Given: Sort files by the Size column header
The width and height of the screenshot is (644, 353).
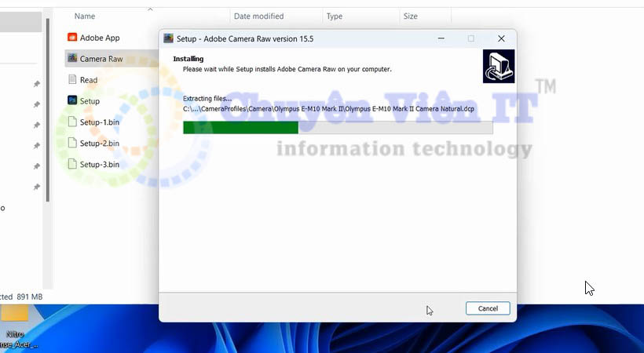Looking at the screenshot, I should point(410,16).
